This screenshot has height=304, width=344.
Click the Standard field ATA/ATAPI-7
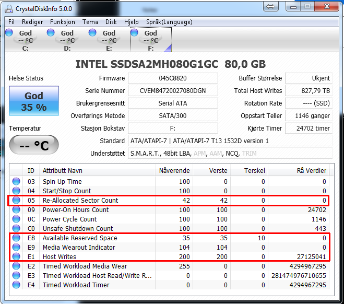click(x=230, y=141)
